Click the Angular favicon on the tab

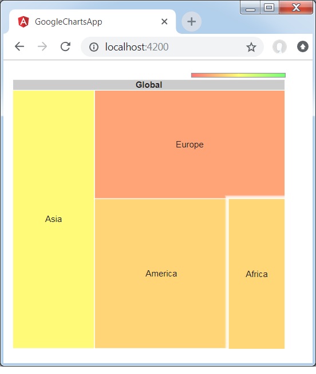point(23,22)
